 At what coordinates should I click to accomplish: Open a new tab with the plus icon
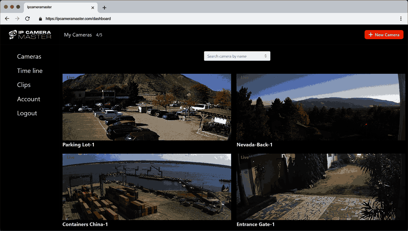pyautogui.click(x=104, y=7)
